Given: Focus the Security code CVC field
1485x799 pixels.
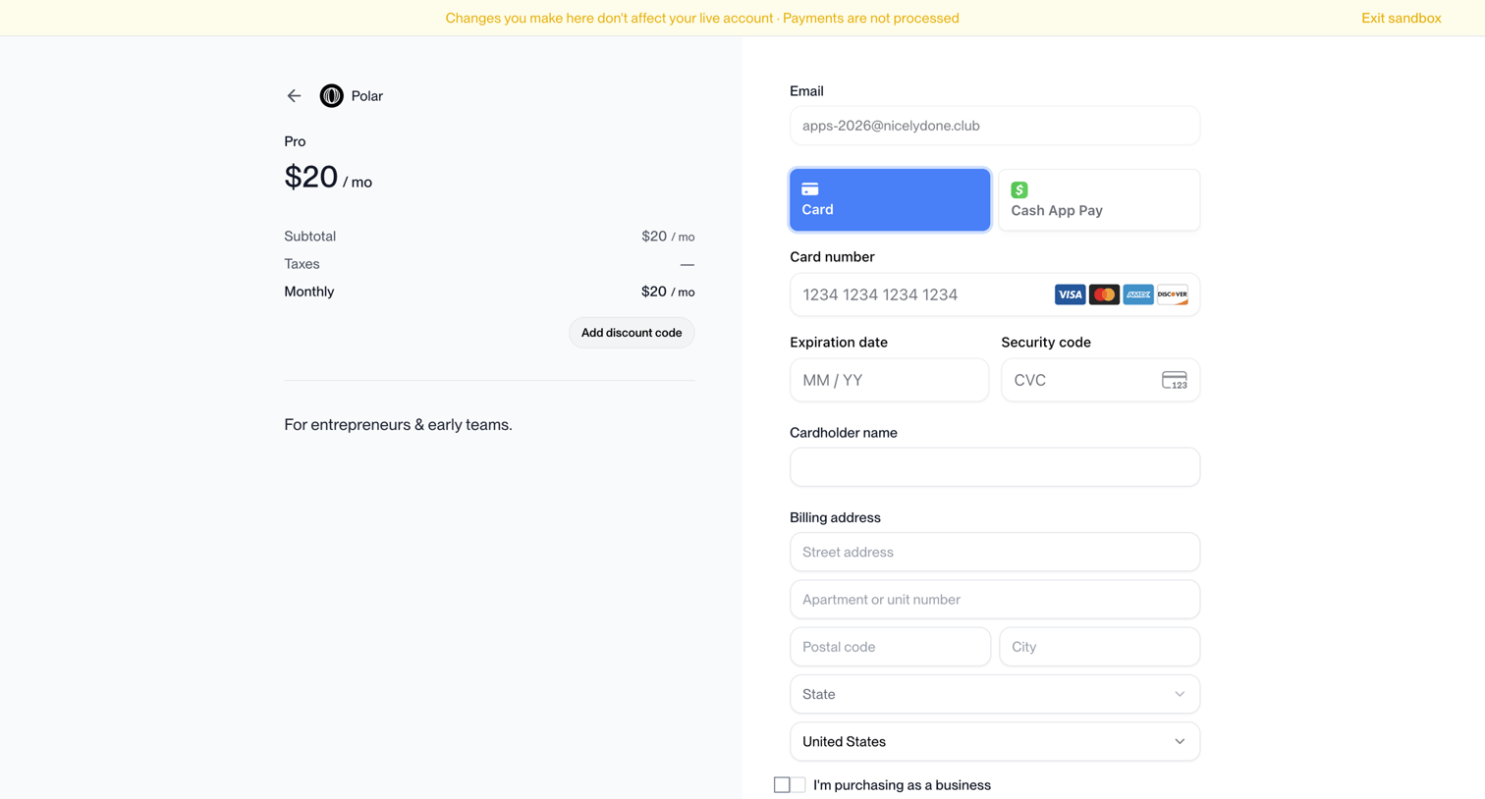Looking at the screenshot, I should (x=1100, y=380).
